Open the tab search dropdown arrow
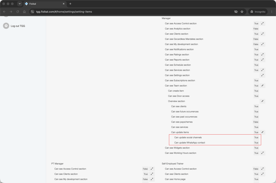Viewport: 276px width, 183px height. [x=20, y=4]
